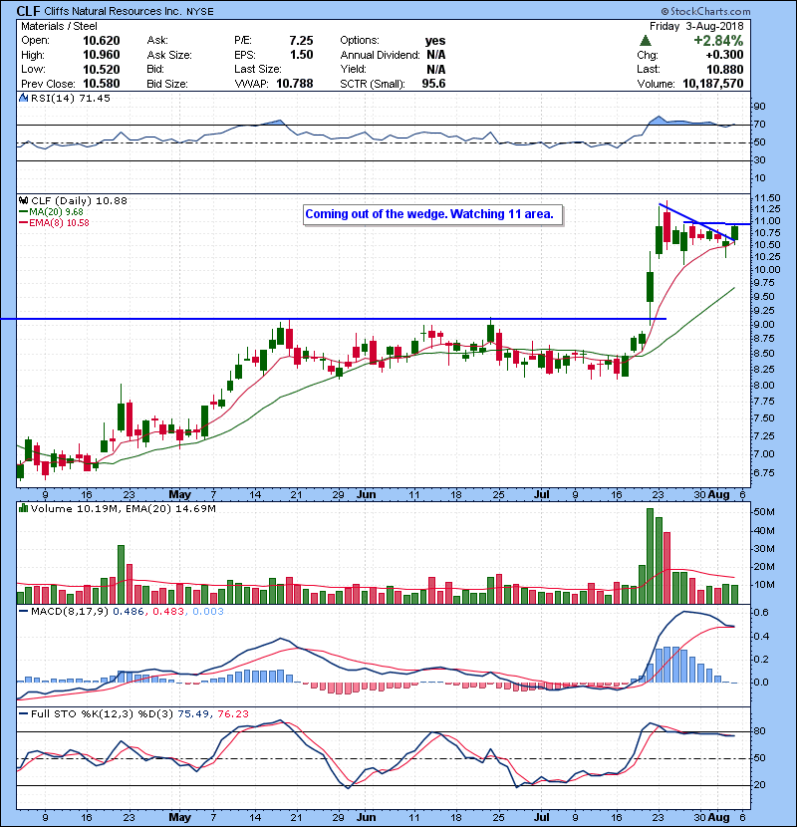Click the VWAP value 10.788
The height and width of the screenshot is (827, 797).
[295, 84]
